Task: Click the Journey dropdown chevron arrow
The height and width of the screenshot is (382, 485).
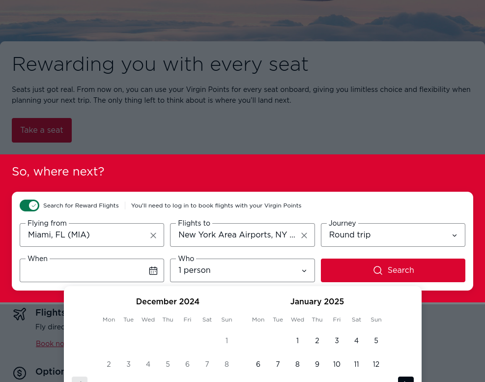Action: (455, 235)
